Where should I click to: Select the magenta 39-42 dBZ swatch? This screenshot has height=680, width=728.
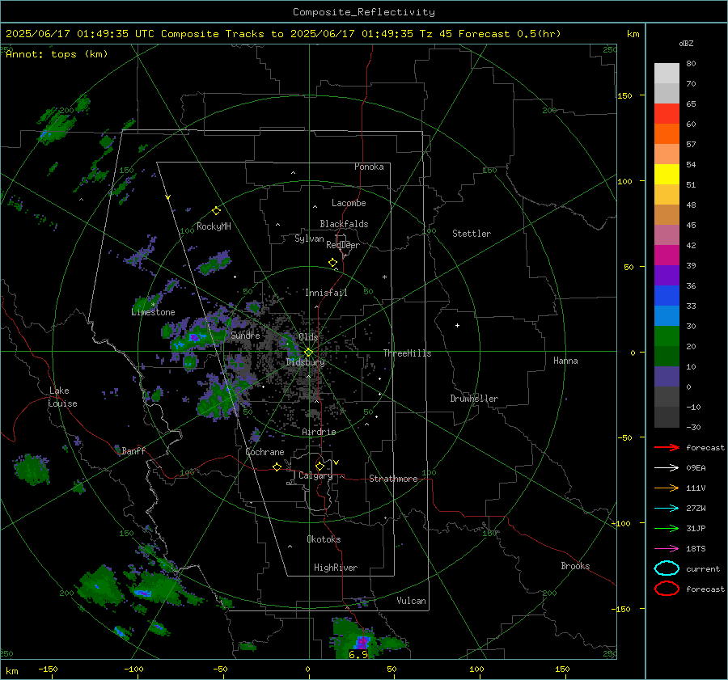coord(667,256)
